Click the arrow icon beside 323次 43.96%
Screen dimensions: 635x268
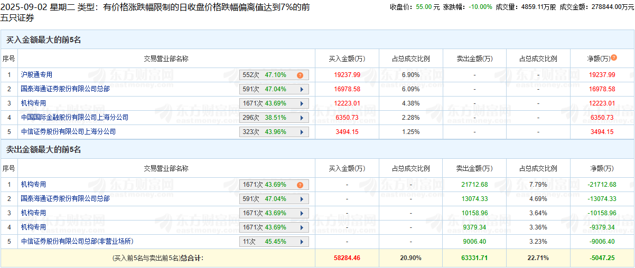coord(302,132)
